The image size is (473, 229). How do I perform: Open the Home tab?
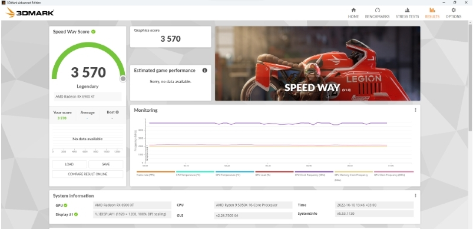(353, 14)
